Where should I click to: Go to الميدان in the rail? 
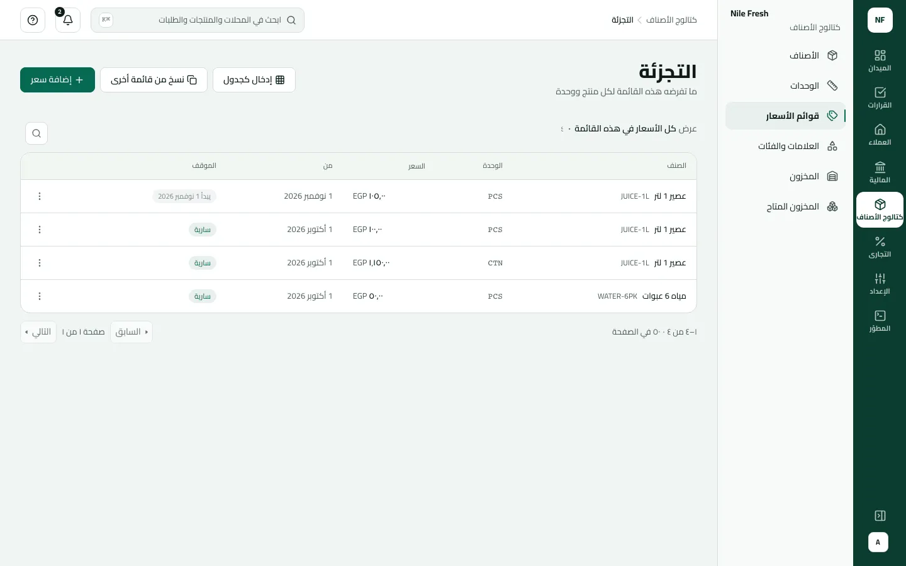pyautogui.click(x=880, y=61)
